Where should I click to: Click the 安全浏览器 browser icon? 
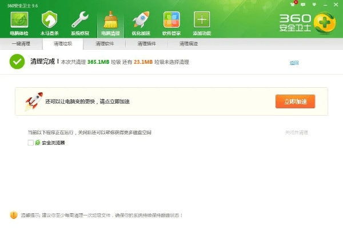38,142
